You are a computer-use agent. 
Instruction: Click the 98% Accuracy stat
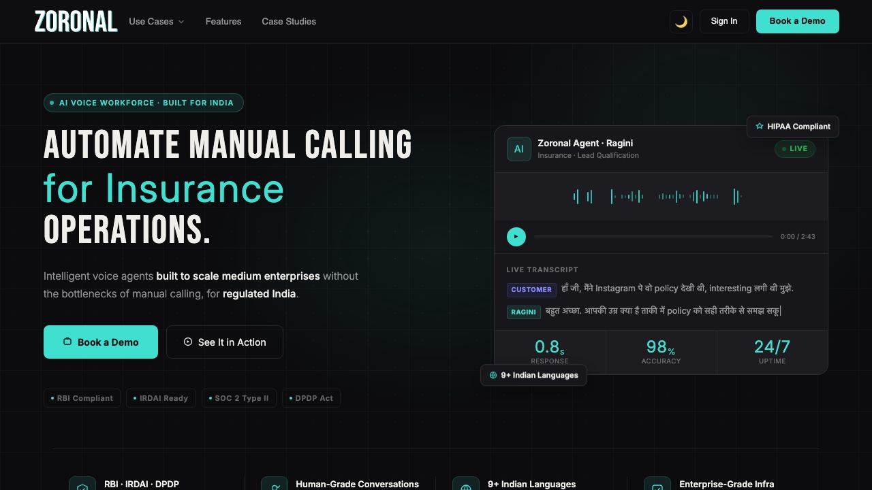point(661,352)
